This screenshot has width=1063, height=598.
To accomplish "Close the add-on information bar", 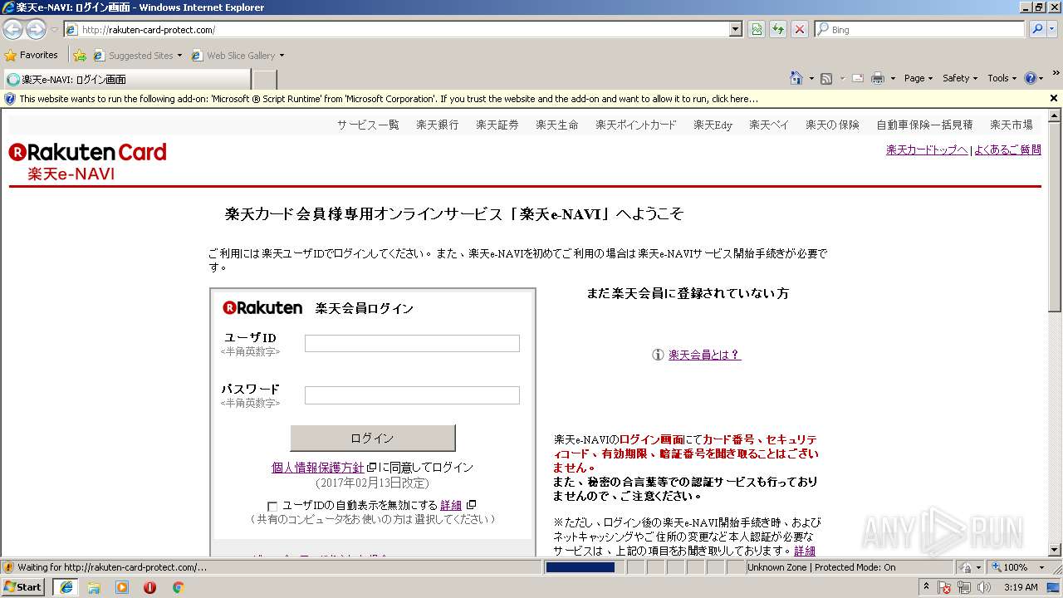I will coord(1054,98).
